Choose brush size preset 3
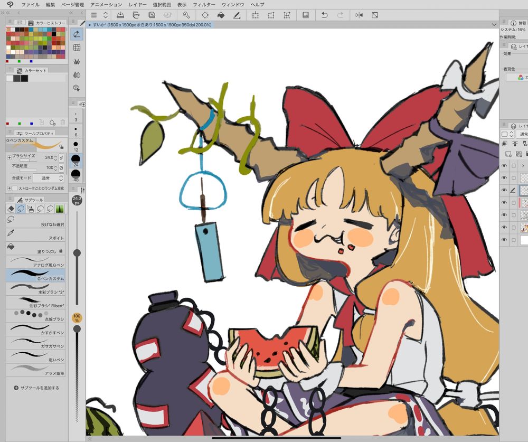The height and width of the screenshot is (442, 528). coord(76,116)
